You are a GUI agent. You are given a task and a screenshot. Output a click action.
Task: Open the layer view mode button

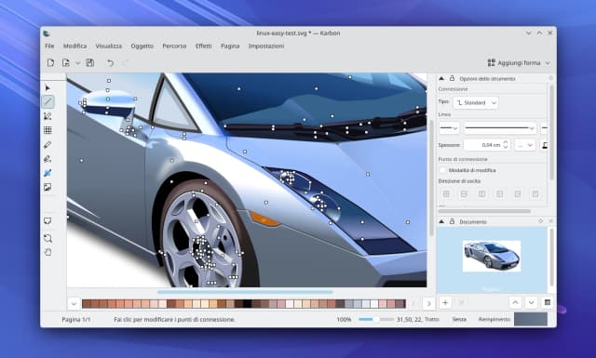(x=548, y=302)
